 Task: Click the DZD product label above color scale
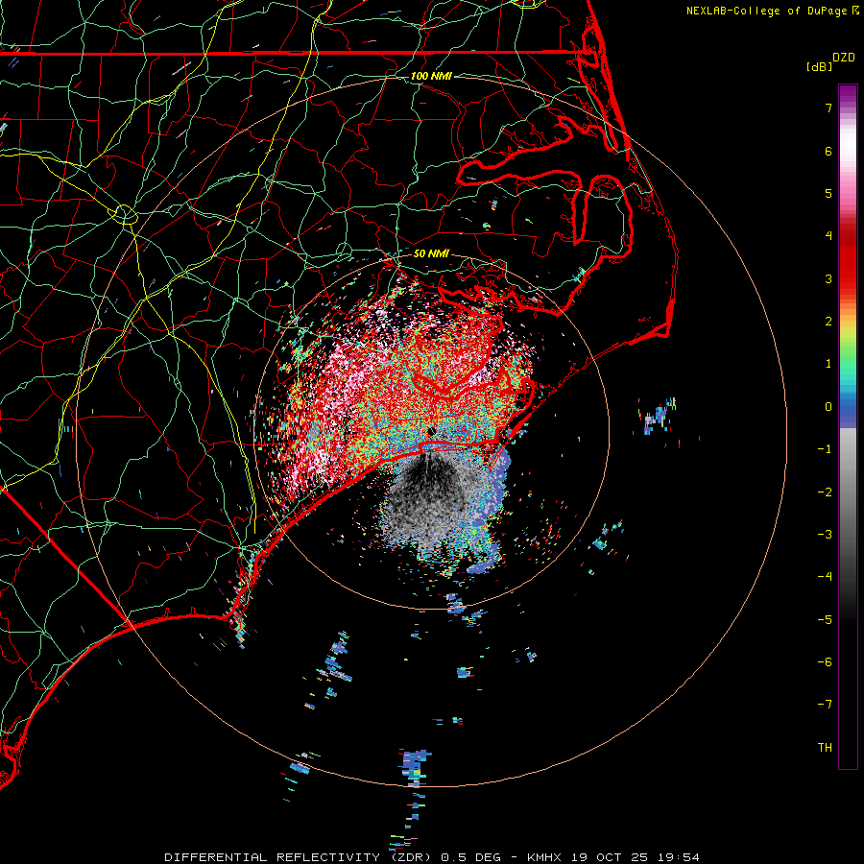point(844,58)
